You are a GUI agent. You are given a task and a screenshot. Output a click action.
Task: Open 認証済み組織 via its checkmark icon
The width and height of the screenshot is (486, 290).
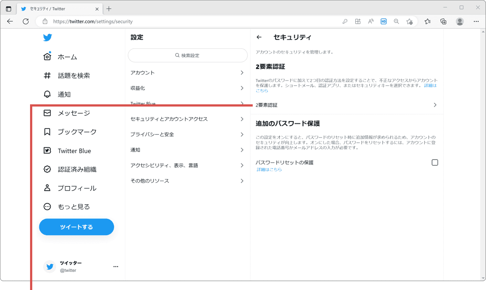tap(47, 169)
